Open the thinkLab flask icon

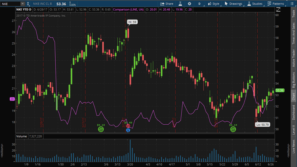(x=180, y=4)
